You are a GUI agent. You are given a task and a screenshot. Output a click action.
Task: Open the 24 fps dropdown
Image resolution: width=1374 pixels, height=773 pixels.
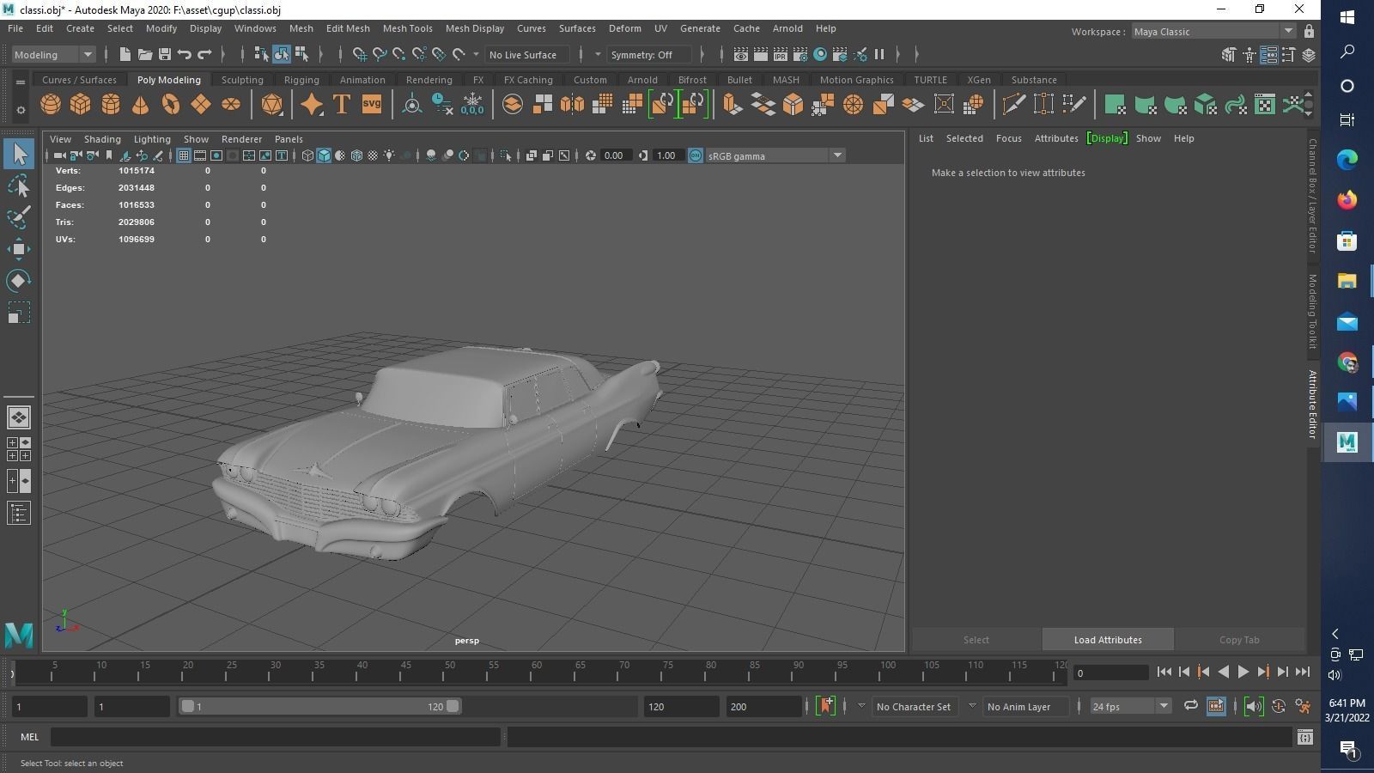[x=1130, y=706]
